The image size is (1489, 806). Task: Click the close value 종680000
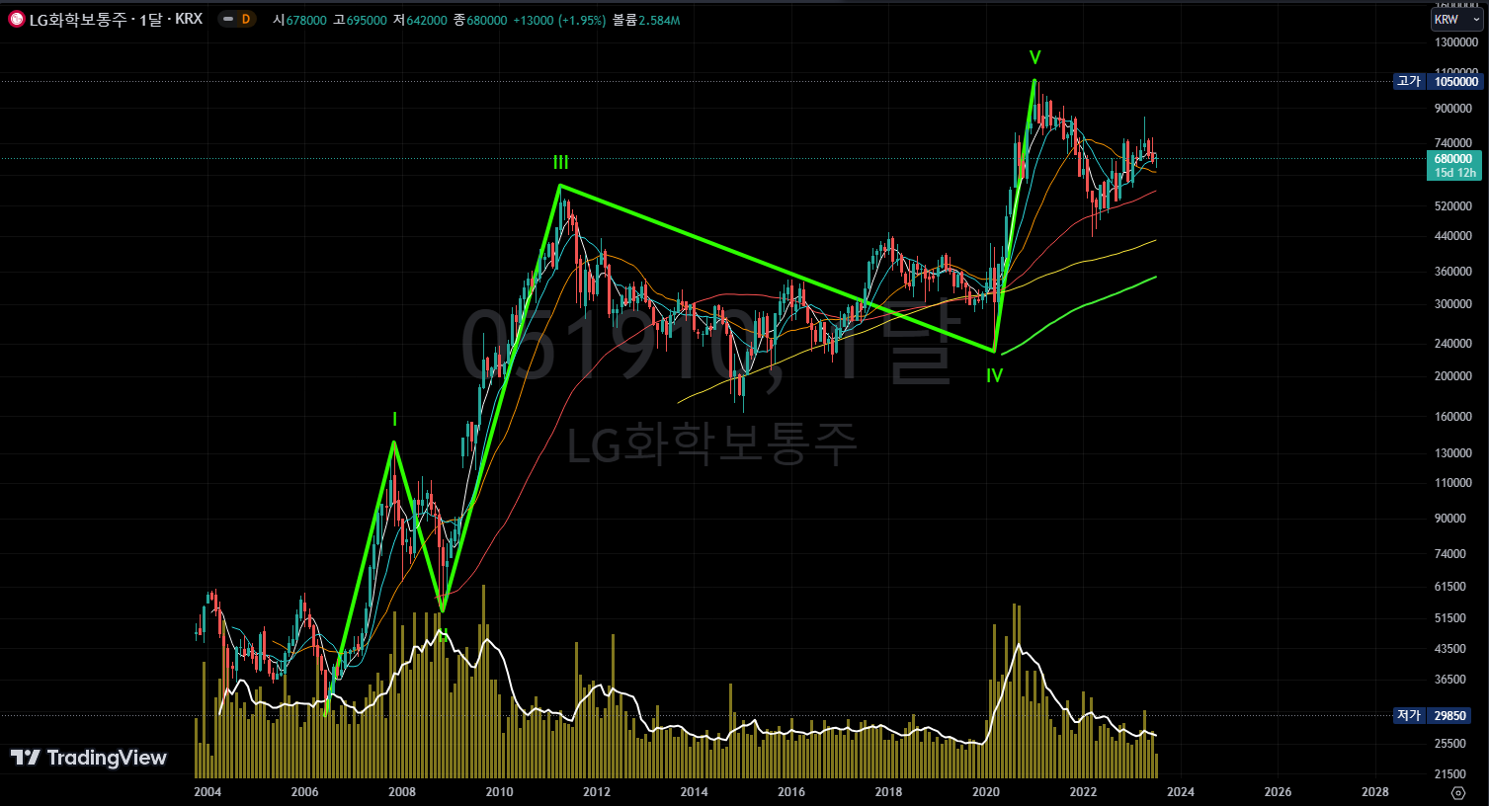pyautogui.click(x=480, y=20)
